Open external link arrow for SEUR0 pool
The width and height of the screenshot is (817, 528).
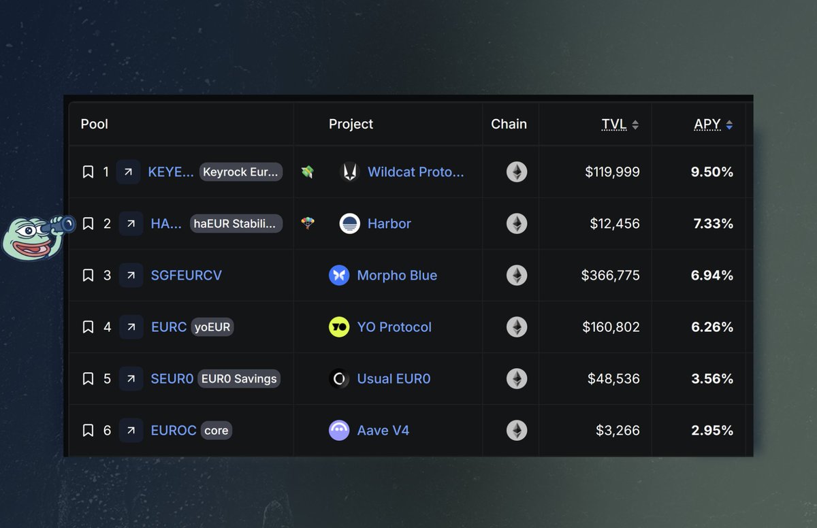[x=131, y=379]
